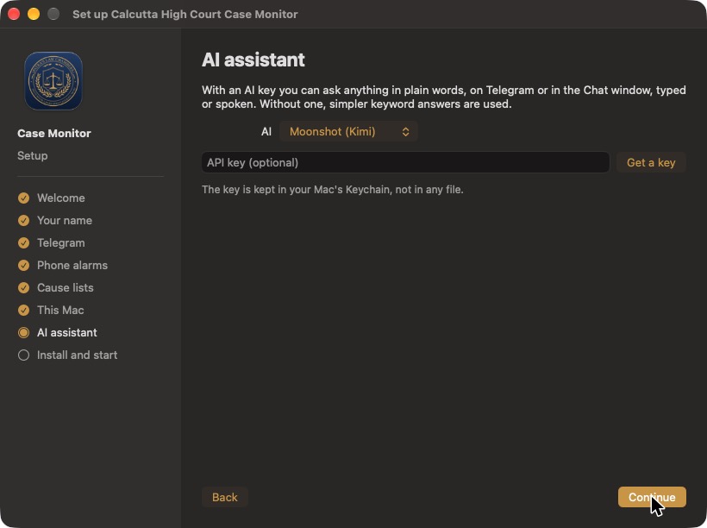Click the up-down chevron of the AI dropdown

point(405,132)
